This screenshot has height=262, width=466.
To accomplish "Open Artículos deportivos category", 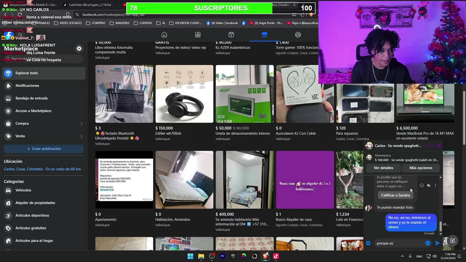I will 44,215.
